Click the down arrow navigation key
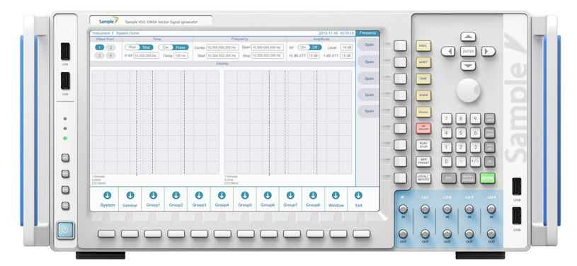 coord(468,66)
